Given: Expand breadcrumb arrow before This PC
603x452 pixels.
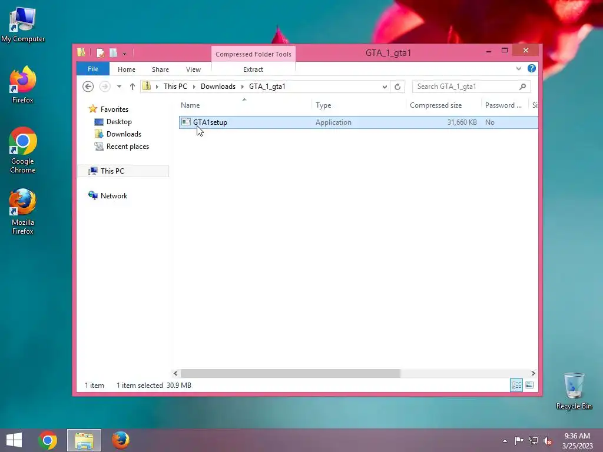Looking at the screenshot, I should (157, 87).
